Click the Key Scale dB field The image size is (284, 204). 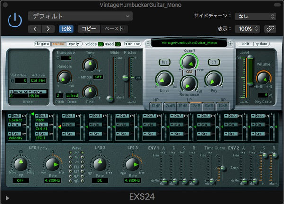263,95
